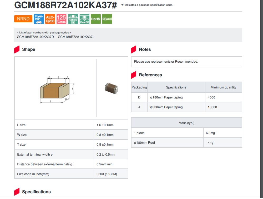Click the AEC-Q200 badge icon
The width and height of the screenshot is (263, 199).
50,19
